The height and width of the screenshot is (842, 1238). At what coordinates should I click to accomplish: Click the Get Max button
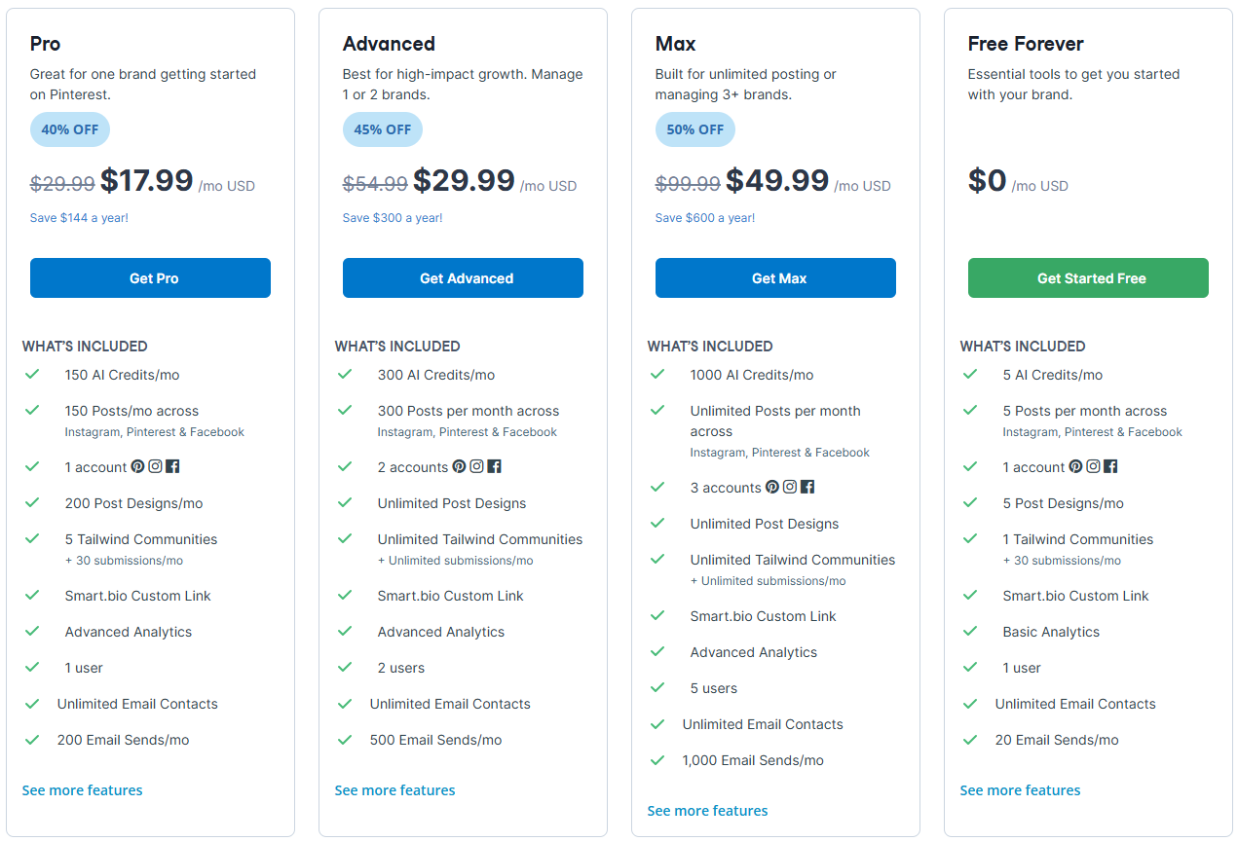(775, 277)
